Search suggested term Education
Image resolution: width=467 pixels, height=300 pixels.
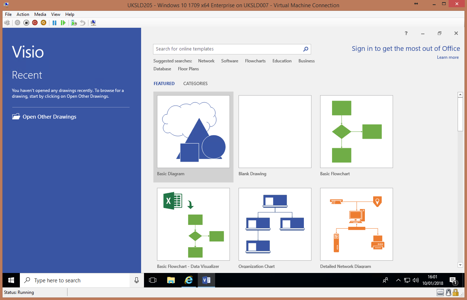[x=282, y=61]
